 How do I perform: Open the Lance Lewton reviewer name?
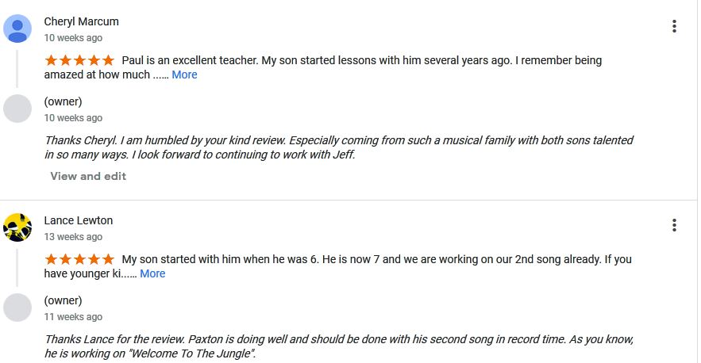tap(78, 220)
